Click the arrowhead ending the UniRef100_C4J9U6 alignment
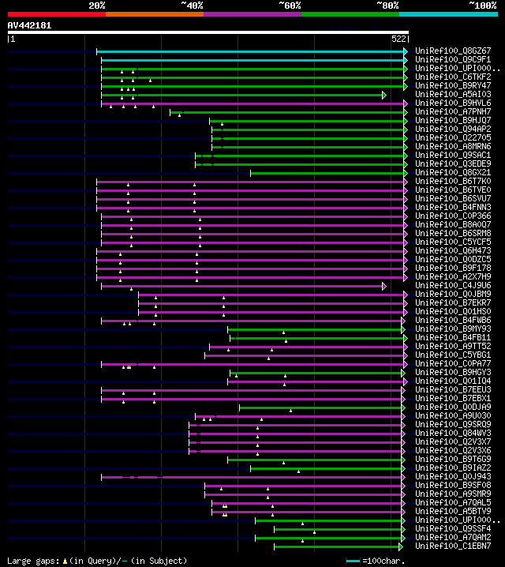The image size is (505, 567). pos(384,286)
